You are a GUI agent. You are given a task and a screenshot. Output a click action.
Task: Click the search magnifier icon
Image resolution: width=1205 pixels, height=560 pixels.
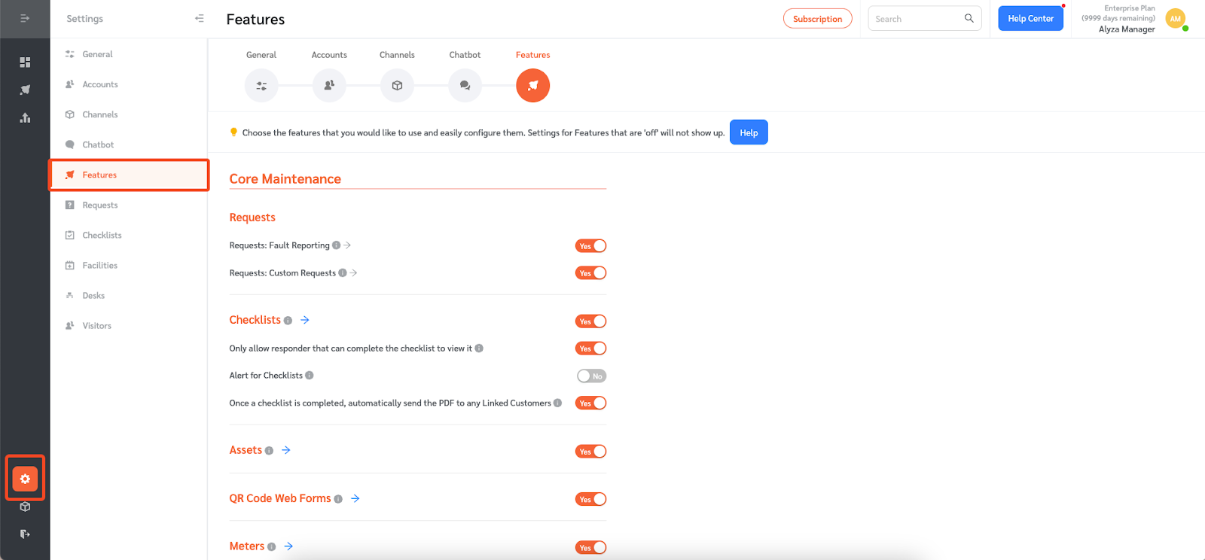pos(969,18)
